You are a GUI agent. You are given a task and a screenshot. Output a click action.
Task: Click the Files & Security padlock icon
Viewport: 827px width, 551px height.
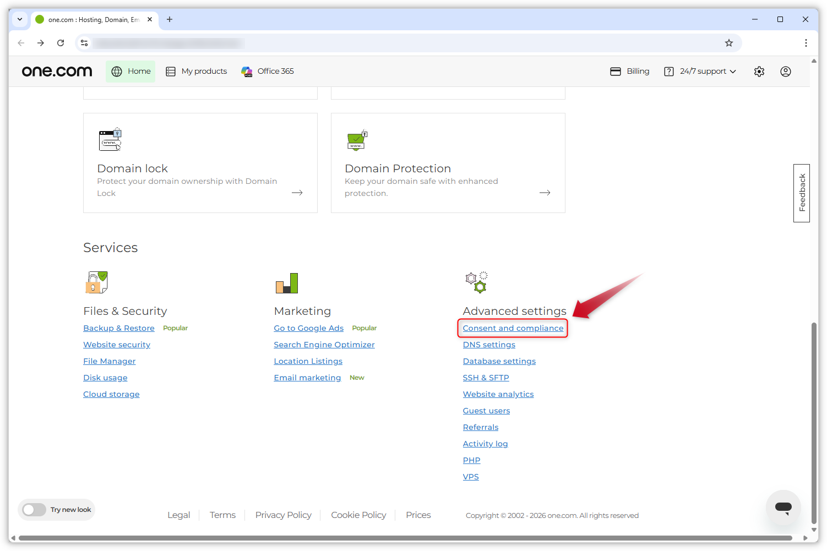point(96,282)
